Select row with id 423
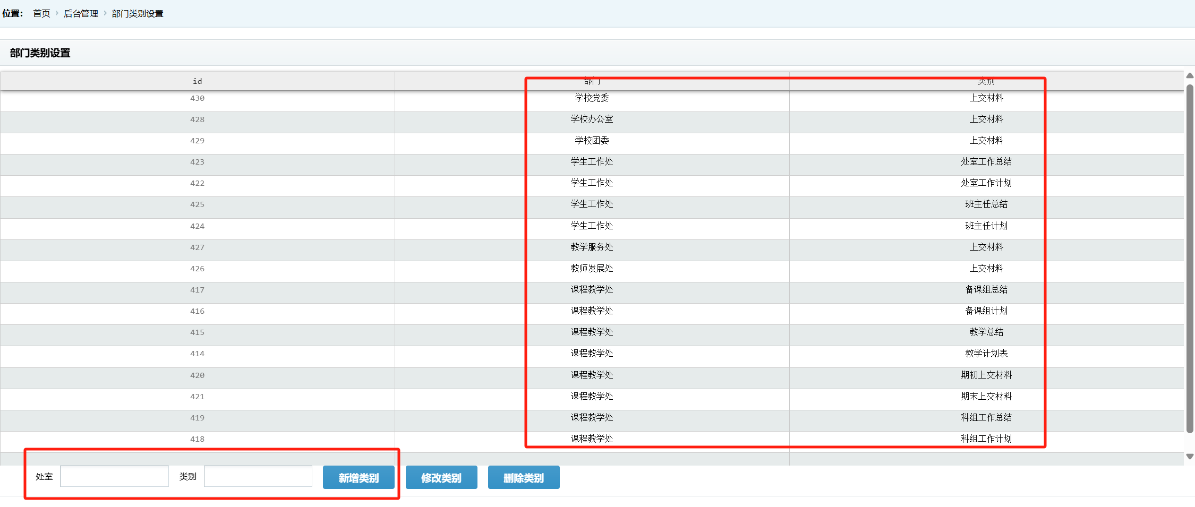Image resolution: width=1195 pixels, height=507 pixels. point(592,165)
